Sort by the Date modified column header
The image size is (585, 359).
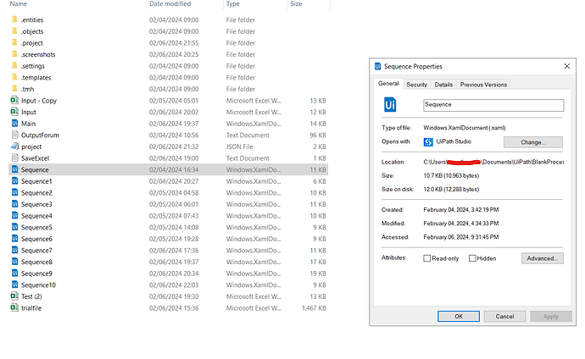pyautogui.click(x=170, y=3)
